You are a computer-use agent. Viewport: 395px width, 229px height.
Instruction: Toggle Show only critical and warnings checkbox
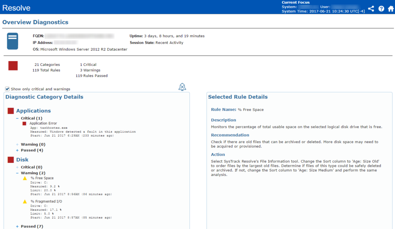tap(7, 89)
